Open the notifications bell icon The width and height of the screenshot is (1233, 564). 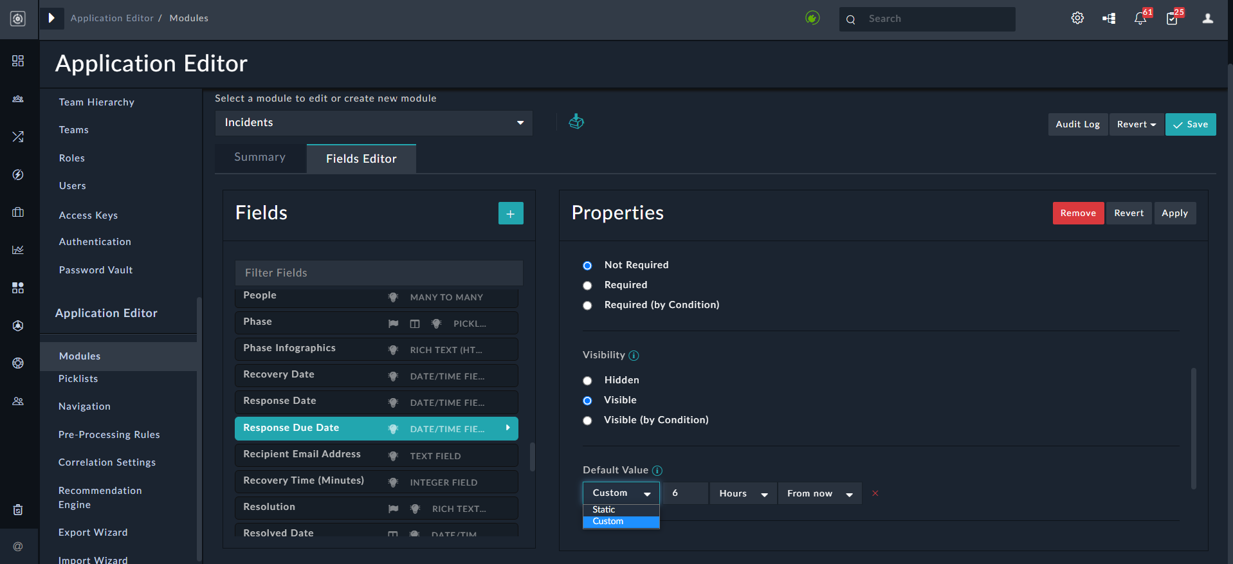coord(1140,19)
